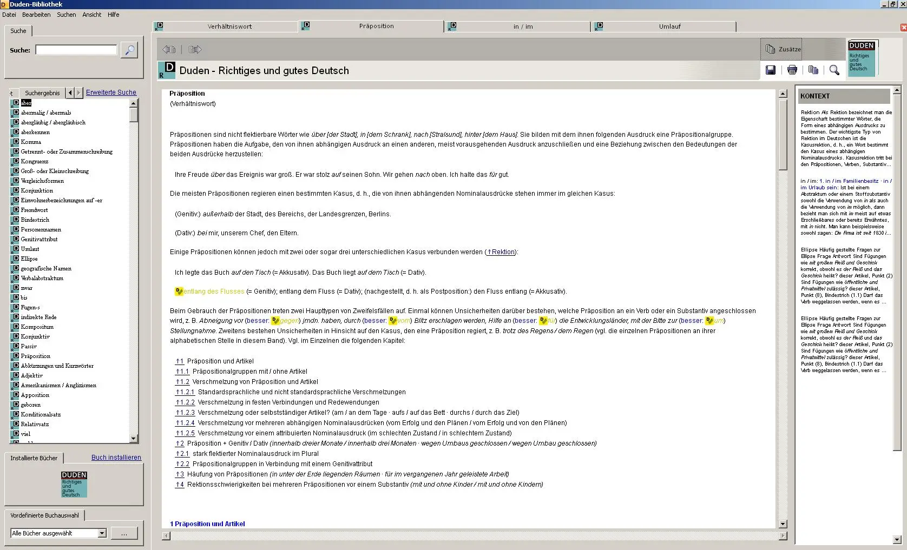Open the Zusätze button
Viewport: 907px width, 550px height.
pyautogui.click(x=781, y=49)
